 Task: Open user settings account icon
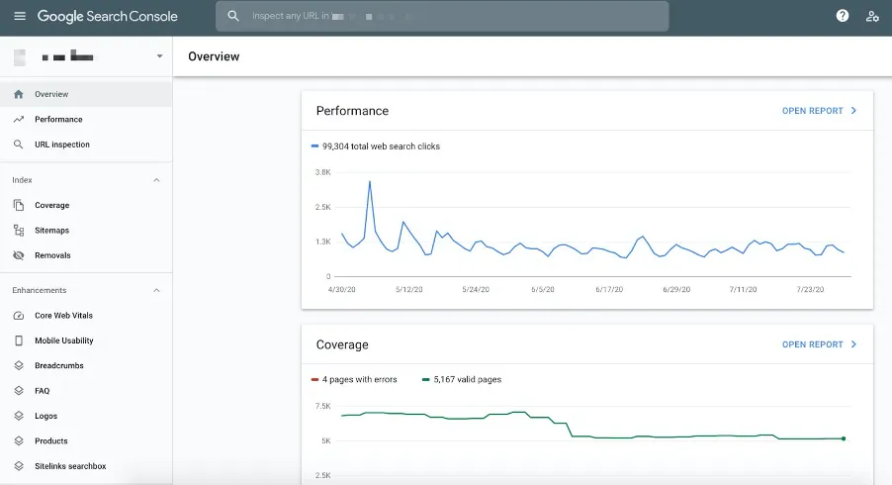coord(872,16)
